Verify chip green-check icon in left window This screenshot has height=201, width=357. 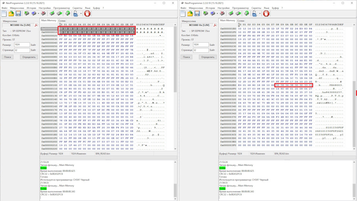tap(52, 14)
